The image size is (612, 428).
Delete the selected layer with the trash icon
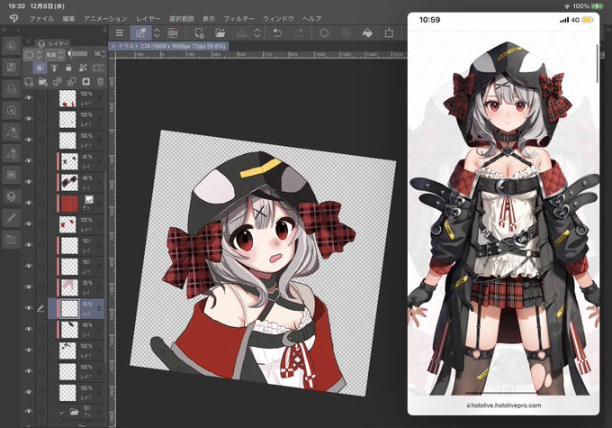coord(100,82)
